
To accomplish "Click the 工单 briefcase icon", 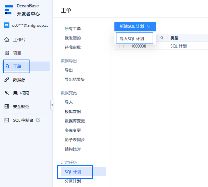I will coord(7,66).
